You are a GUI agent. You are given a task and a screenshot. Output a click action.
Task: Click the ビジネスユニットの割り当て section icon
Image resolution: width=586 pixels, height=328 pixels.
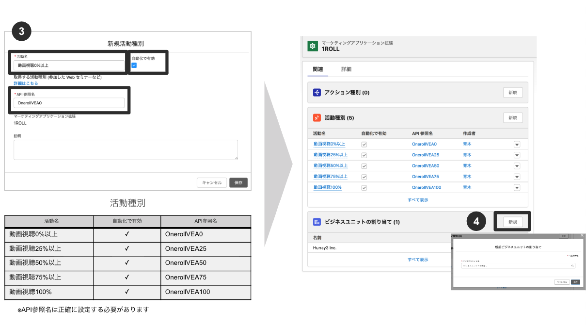[317, 222]
